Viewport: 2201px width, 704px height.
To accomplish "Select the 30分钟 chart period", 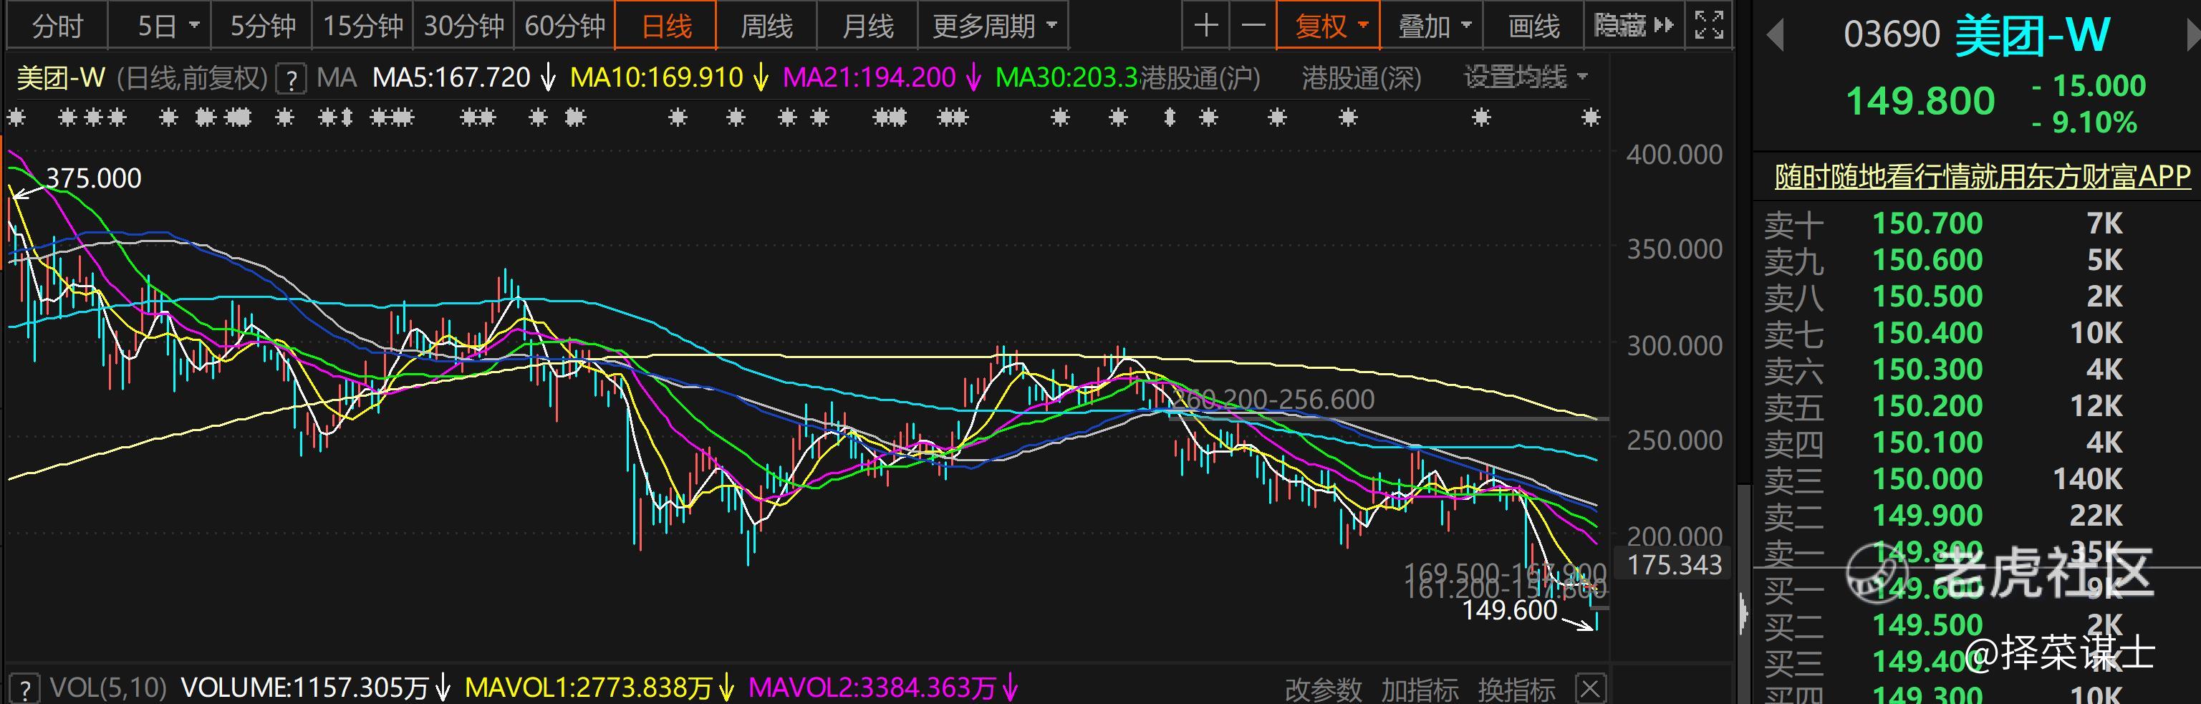I will (464, 26).
